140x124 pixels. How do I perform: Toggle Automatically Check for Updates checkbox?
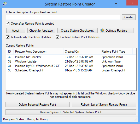coord(8,37)
